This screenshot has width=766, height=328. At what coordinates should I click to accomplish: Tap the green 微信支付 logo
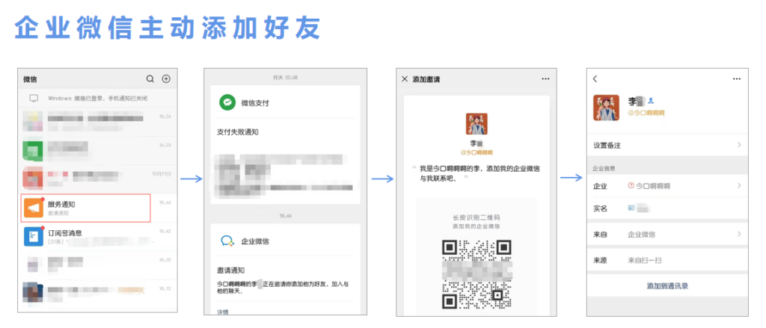point(227,102)
